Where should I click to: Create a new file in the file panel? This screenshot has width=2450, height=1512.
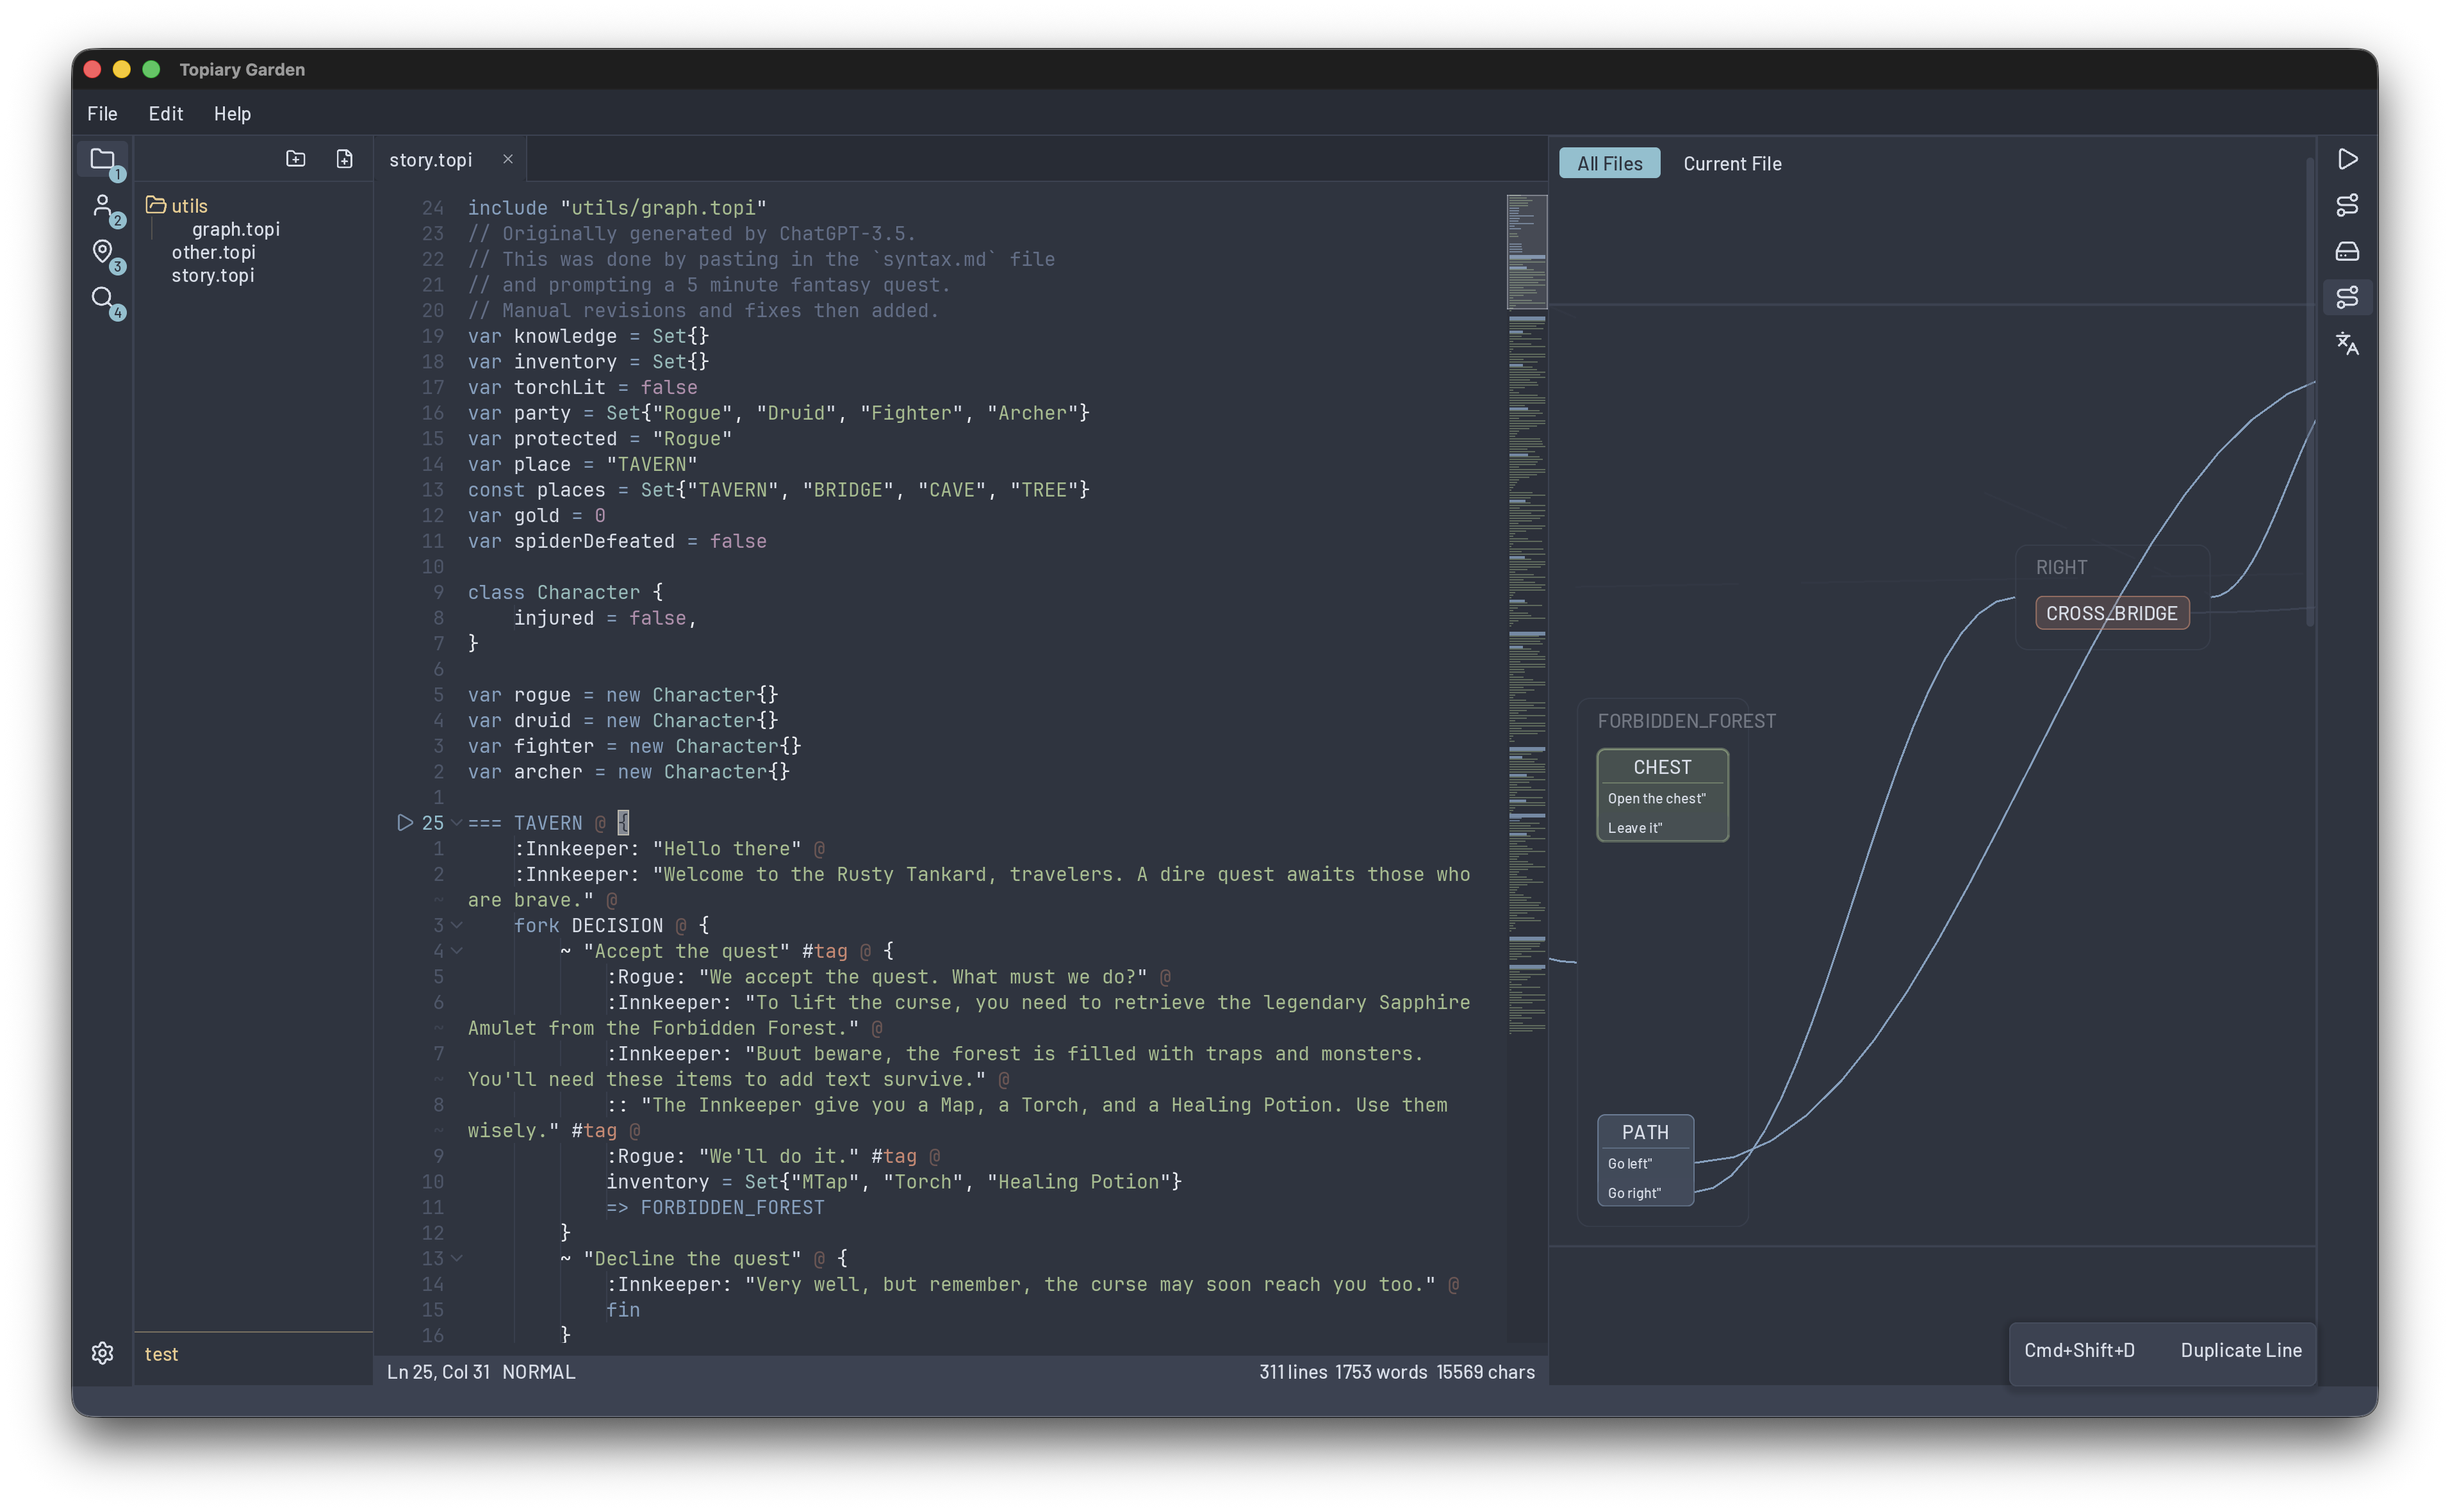tap(344, 158)
